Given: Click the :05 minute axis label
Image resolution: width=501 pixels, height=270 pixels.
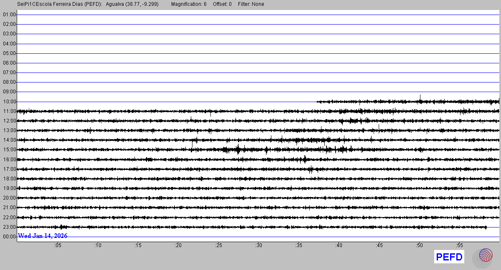Looking at the screenshot, I should (58, 245).
